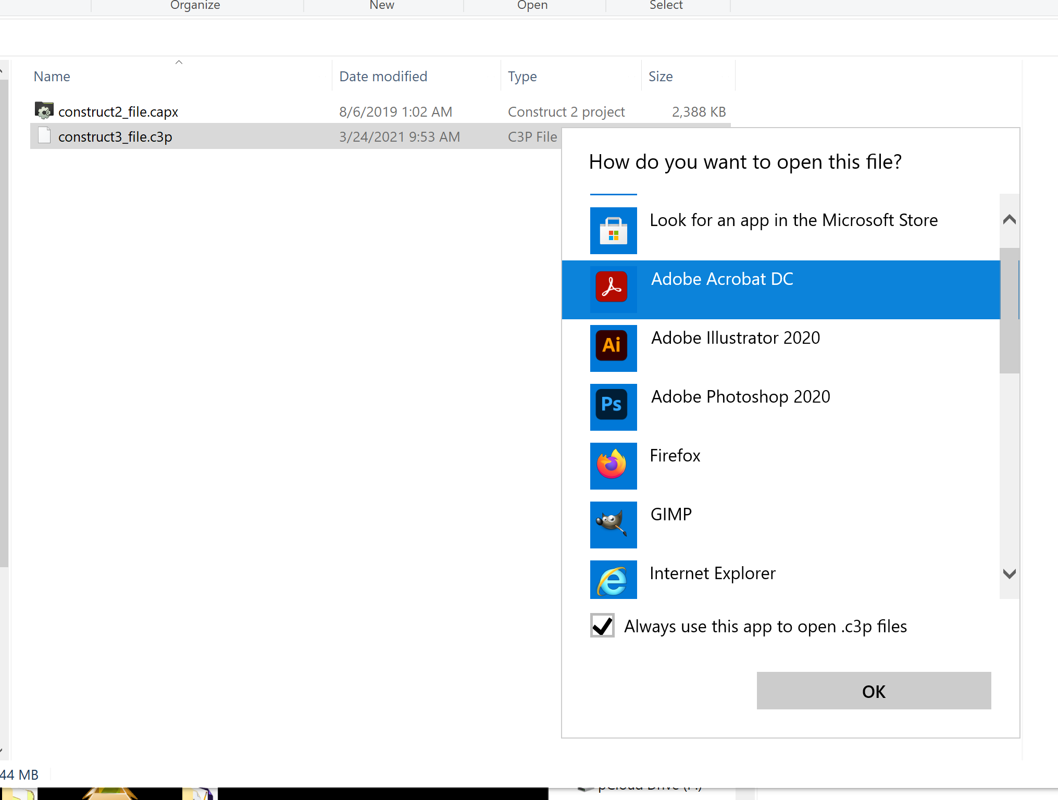The image size is (1058, 800).
Task: Click date 3/24/2021 9:53 AM
Action: [x=400, y=136]
